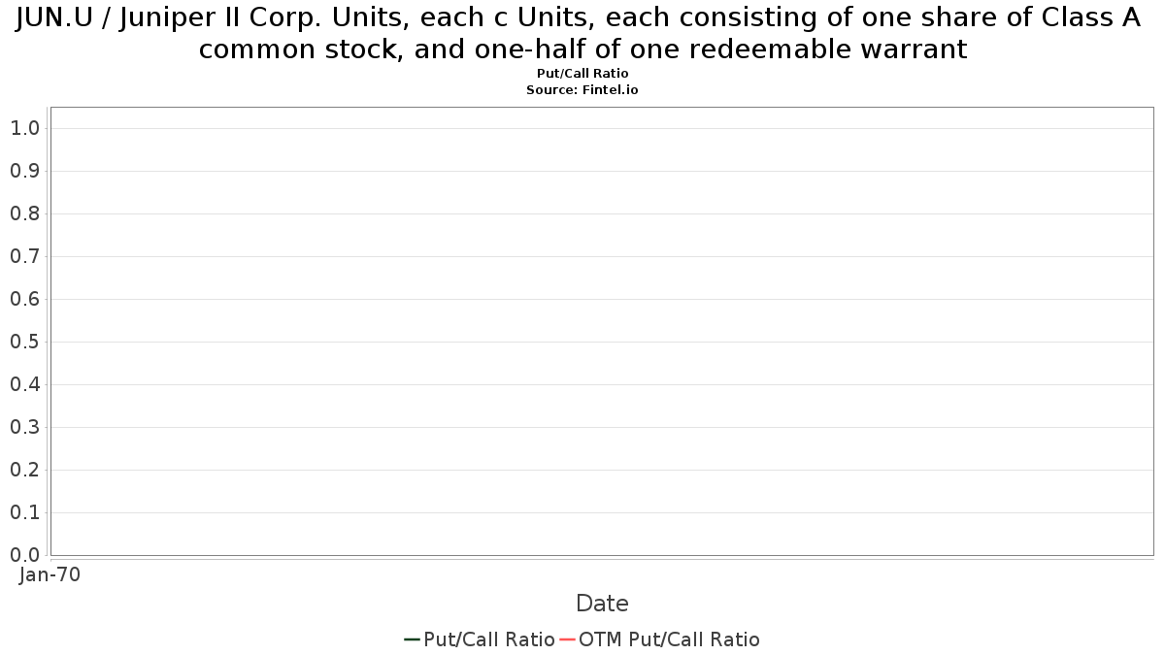Click the Put/Call Ratio legend entry
The image size is (1165, 655).
click(480, 639)
